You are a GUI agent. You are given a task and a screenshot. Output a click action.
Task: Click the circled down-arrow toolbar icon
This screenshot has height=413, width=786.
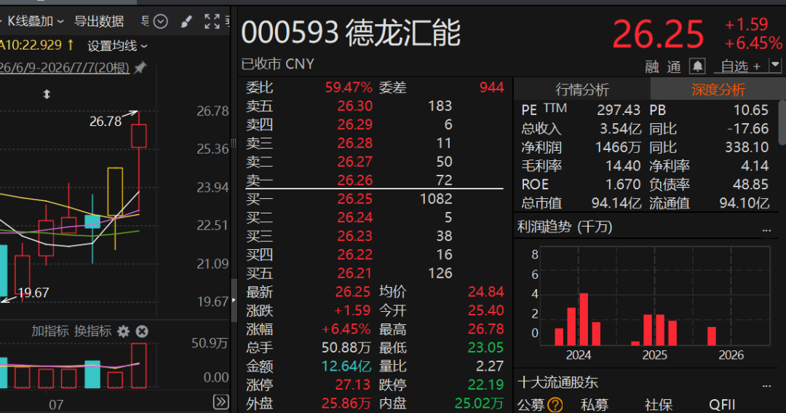click(160, 22)
